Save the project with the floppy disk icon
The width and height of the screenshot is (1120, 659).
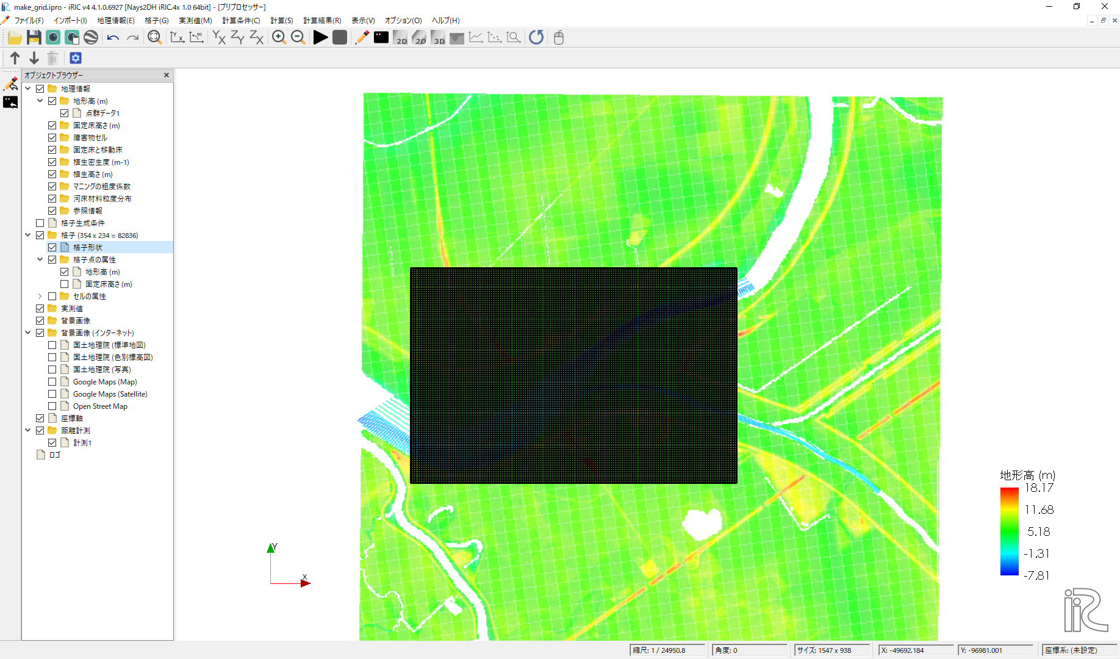point(34,38)
